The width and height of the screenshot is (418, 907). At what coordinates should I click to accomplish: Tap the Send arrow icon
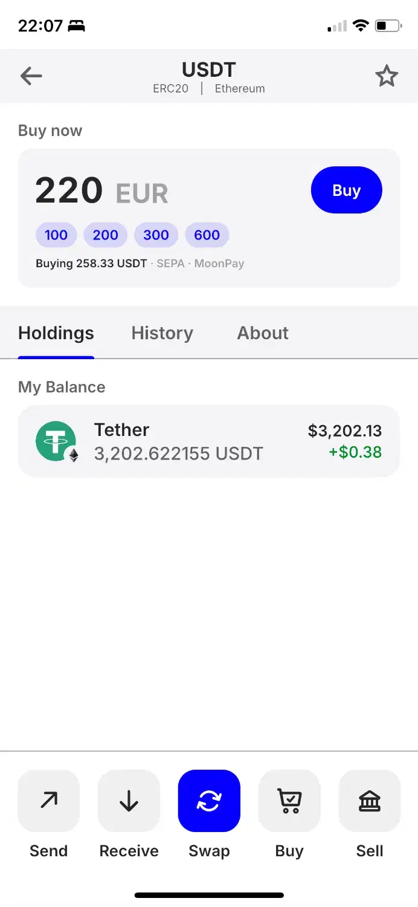click(x=49, y=801)
